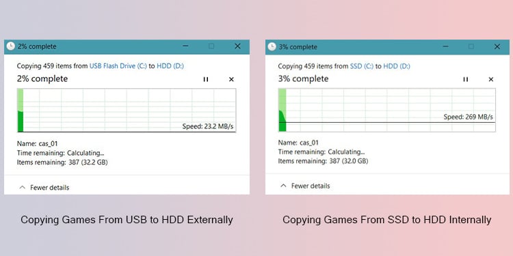Click the 23.2 MB/s speed progress graph

coord(127,111)
